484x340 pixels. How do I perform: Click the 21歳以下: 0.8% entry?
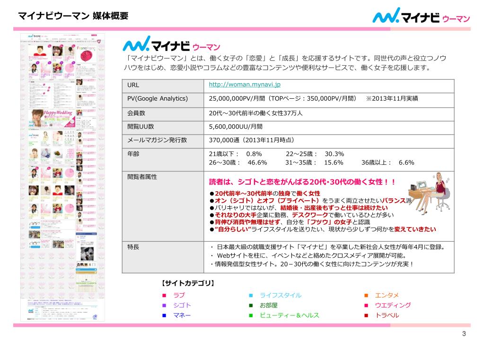[235, 154]
